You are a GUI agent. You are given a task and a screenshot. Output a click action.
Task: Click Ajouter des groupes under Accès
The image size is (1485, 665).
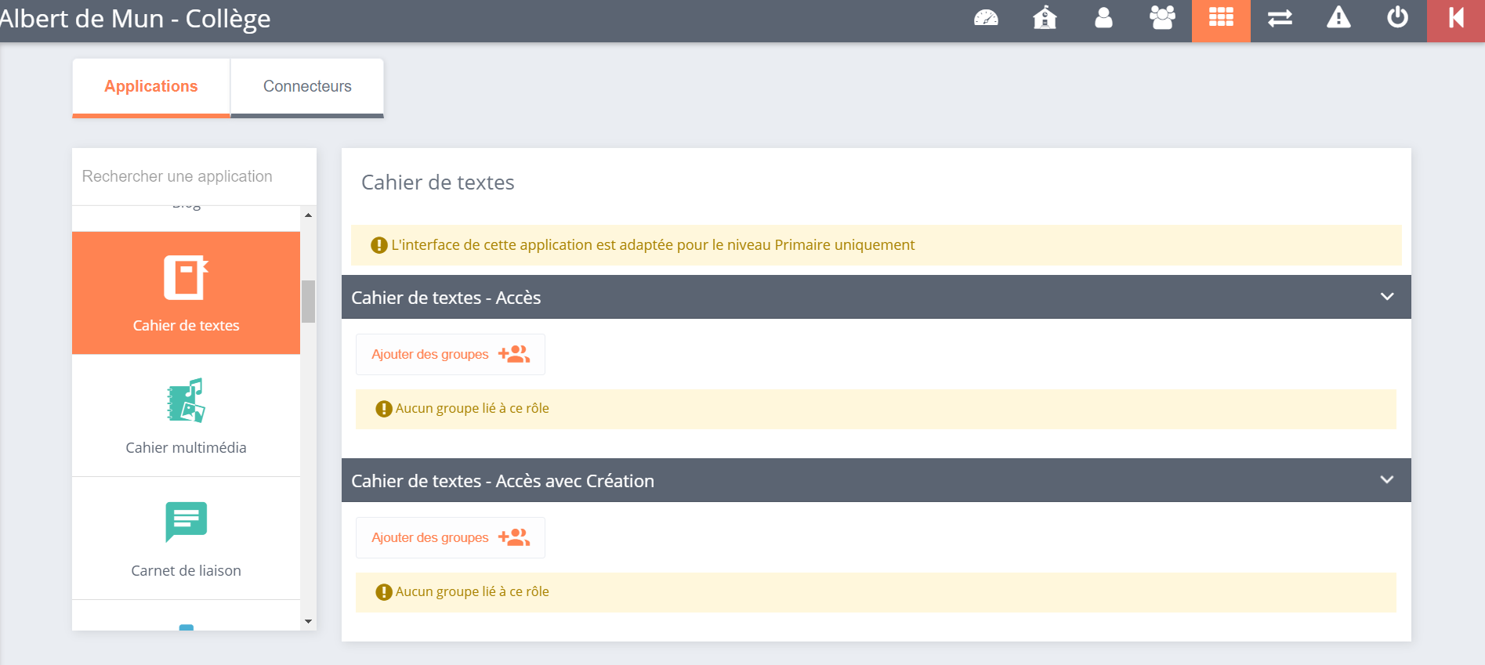coord(451,354)
